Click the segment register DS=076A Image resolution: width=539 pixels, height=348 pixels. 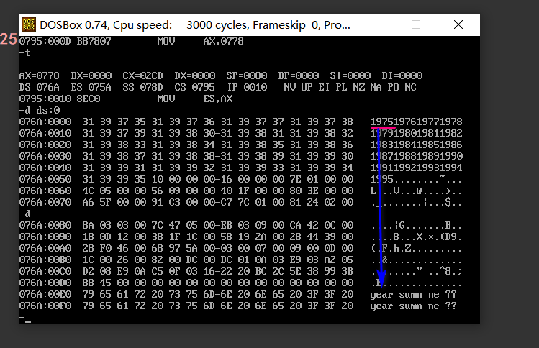click(x=39, y=87)
